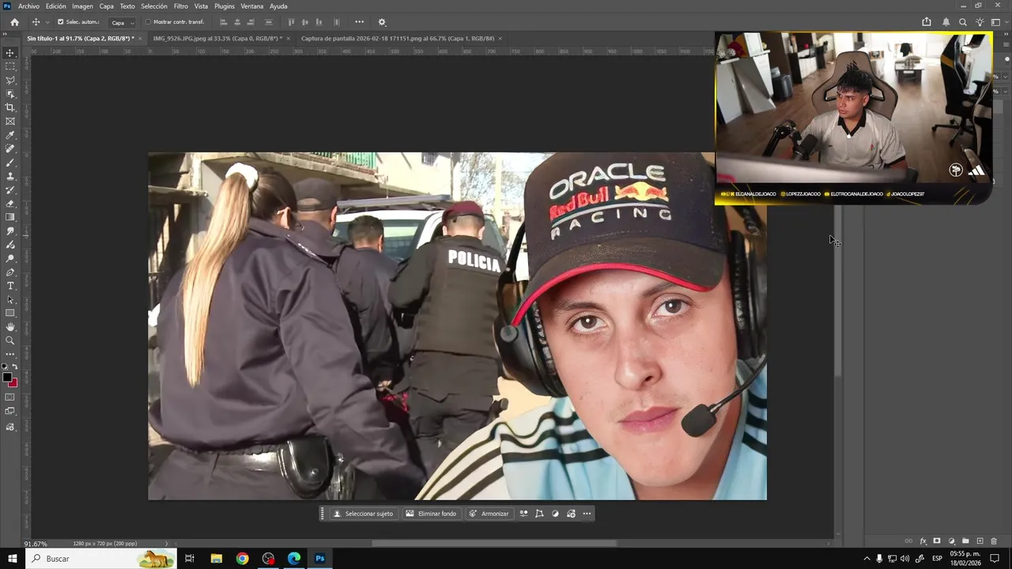Align top edges in options bar
Screen dimensions: 1012x569
pyautogui.click(x=291, y=22)
